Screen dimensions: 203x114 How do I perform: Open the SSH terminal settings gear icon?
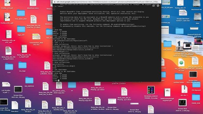pyautogui.click(x=158, y=6)
